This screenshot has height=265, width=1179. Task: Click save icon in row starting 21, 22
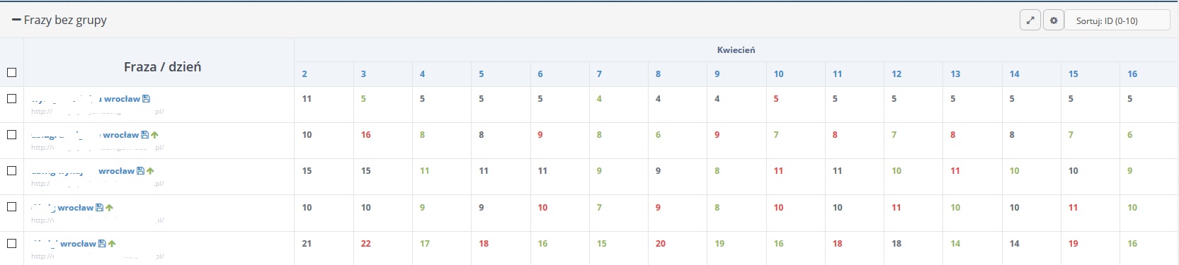coord(102,244)
